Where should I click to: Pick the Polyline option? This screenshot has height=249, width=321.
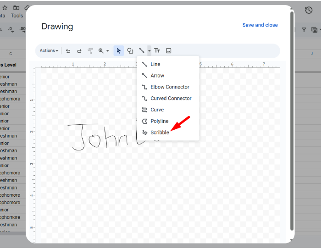pos(160,121)
